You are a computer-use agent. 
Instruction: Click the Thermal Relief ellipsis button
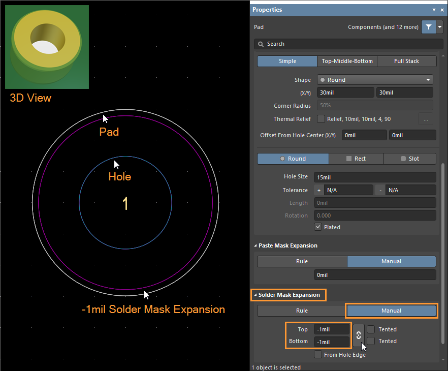coord(425,119)
